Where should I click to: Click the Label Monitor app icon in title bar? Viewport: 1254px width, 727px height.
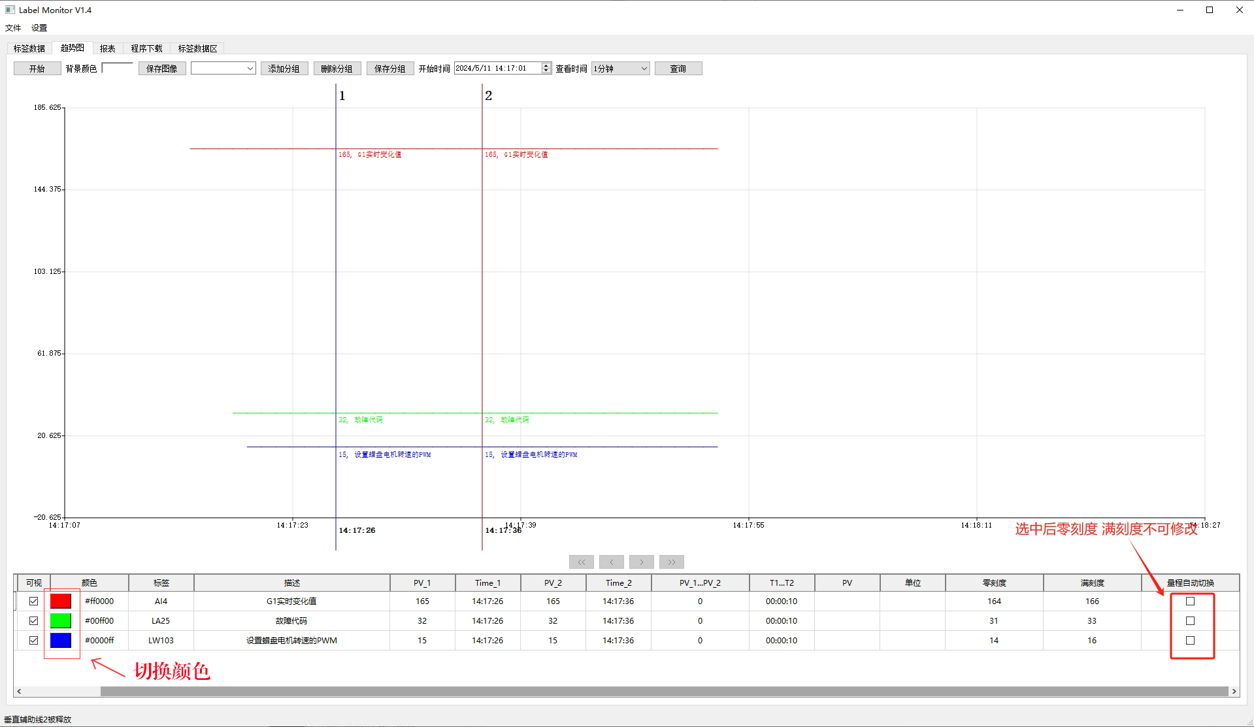[10, 10]
